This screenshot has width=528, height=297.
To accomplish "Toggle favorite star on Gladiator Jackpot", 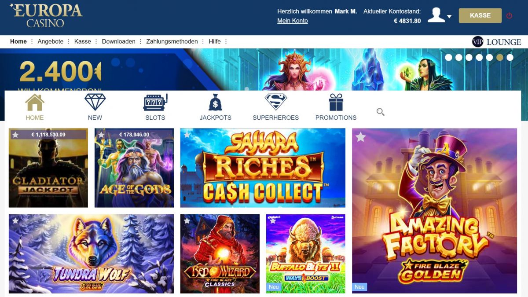I will point(15,135).
